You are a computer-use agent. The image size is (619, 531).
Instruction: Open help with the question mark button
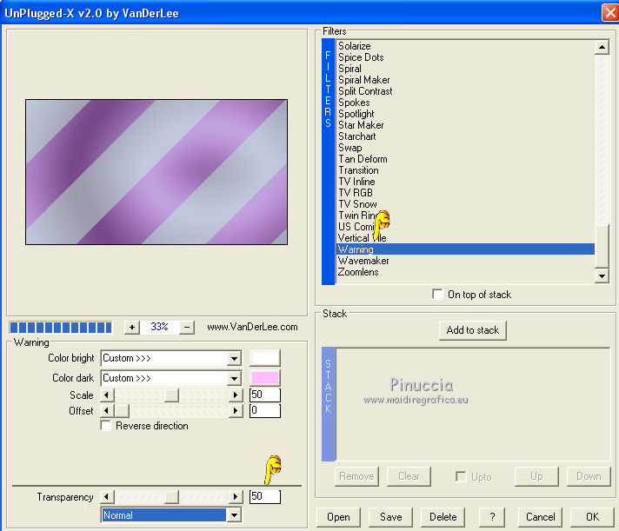(x=492, y=517)
